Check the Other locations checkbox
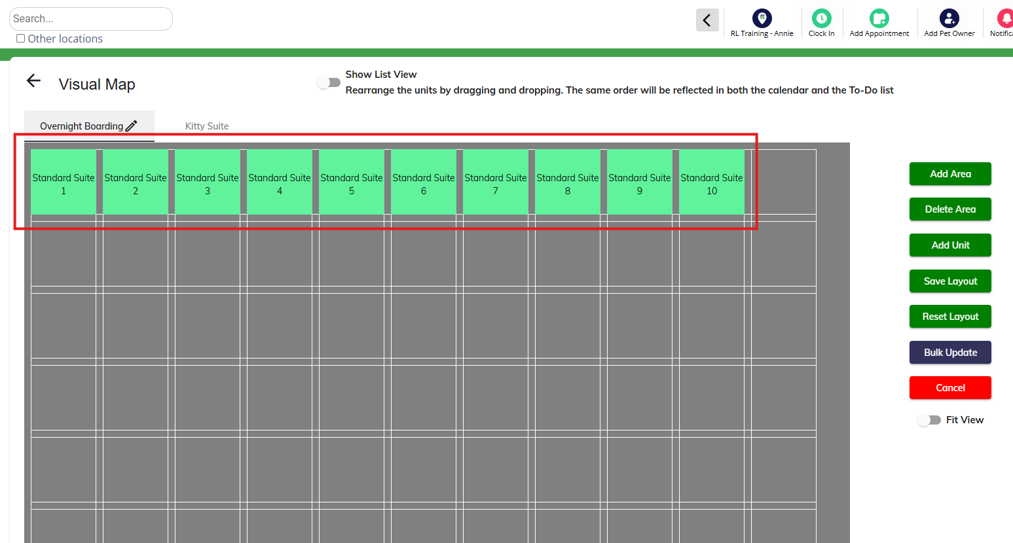 coord(21,39)
